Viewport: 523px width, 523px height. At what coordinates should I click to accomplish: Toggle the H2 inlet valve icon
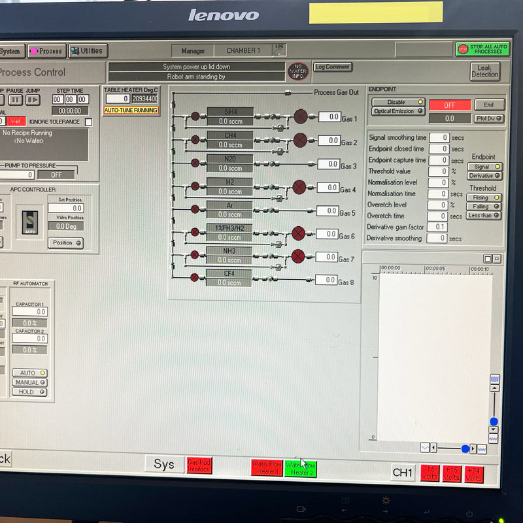(195, 186)
